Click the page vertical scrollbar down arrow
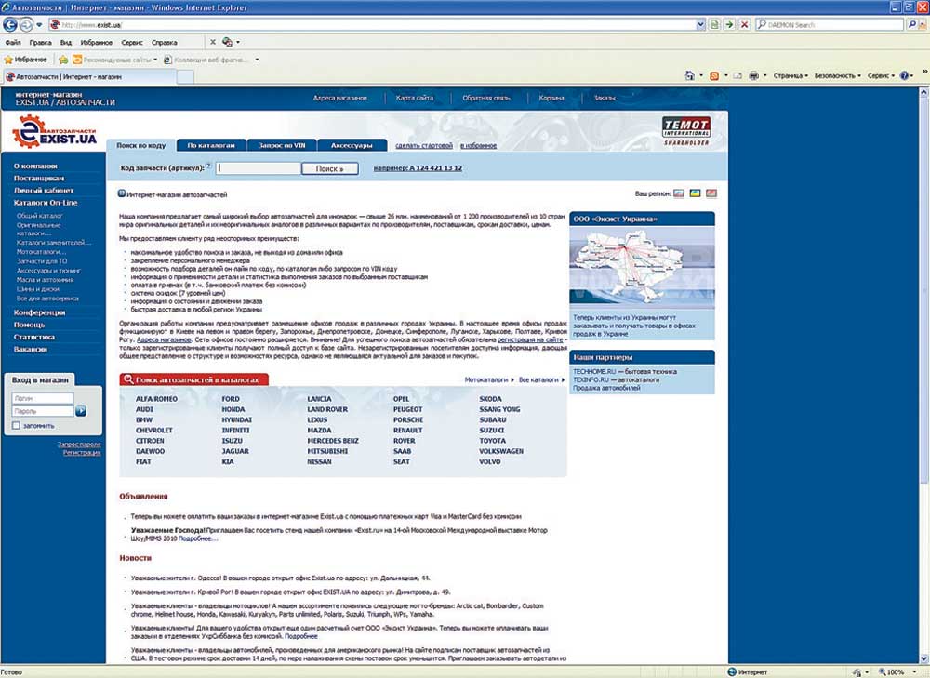The image size is (930, 678). tap(923, 658)
